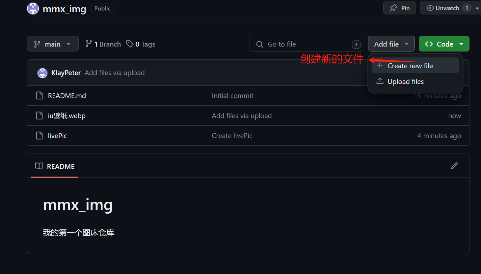481x274 pixels.
Task: Expand the Unwatch options caret
Action: (477, 8)
